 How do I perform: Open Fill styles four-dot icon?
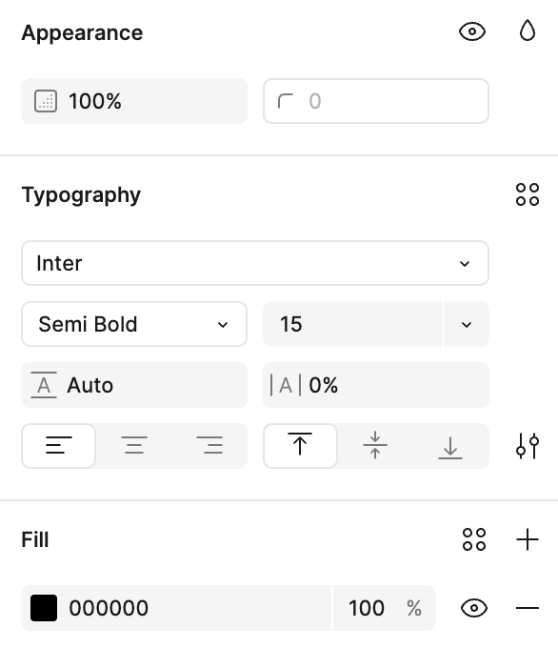point(474,539)
